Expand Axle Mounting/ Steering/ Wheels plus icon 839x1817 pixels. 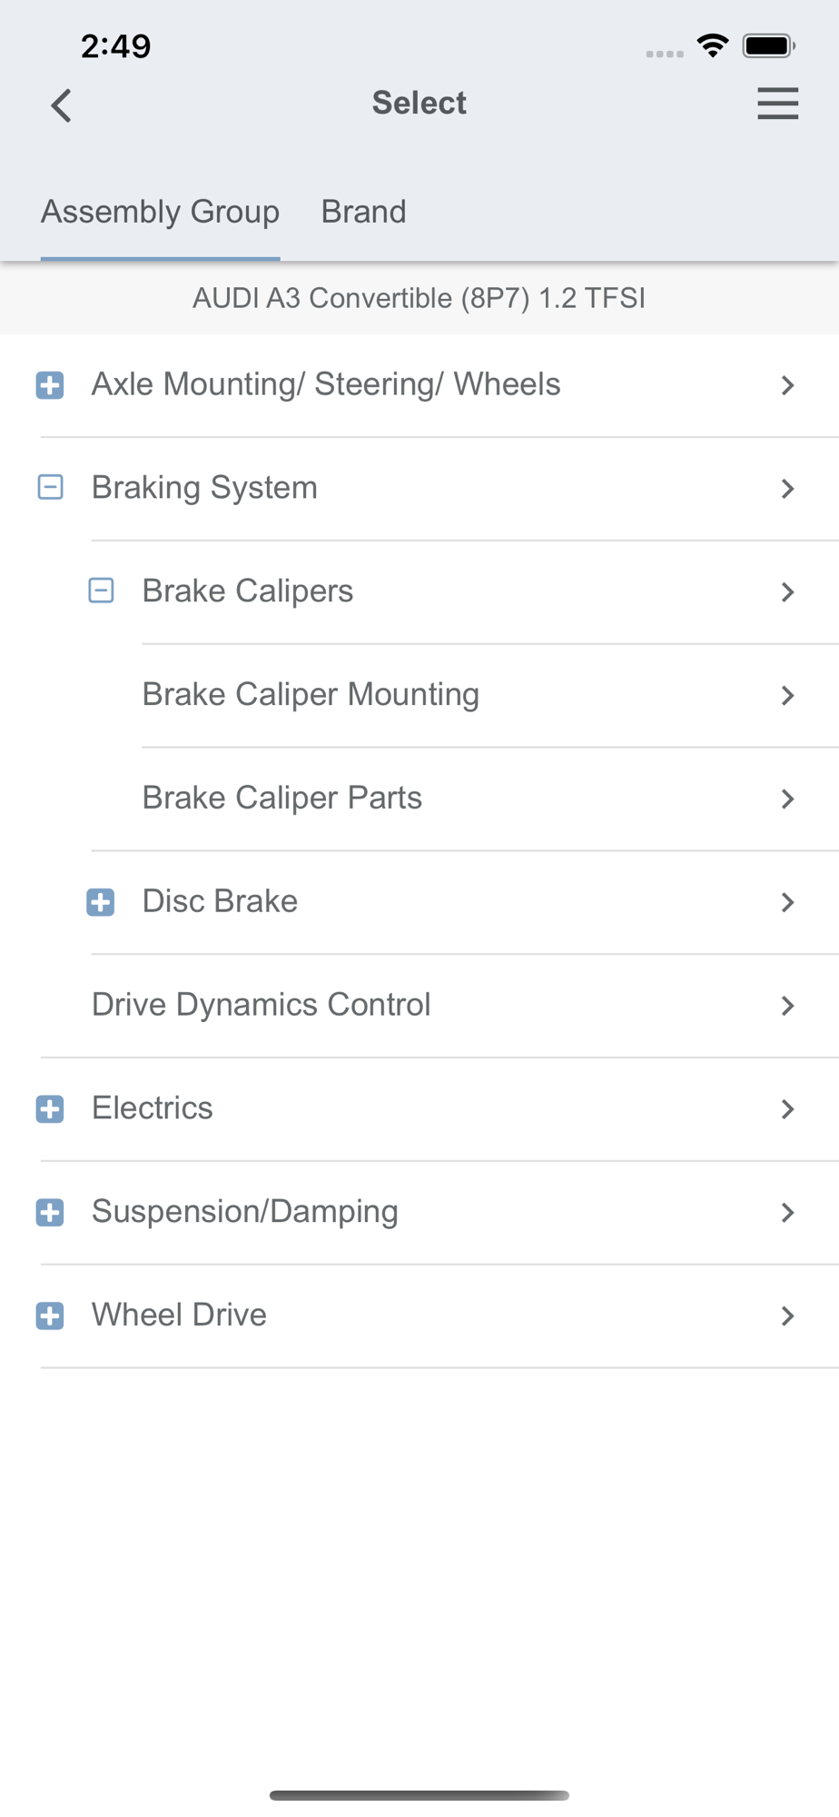50,385
